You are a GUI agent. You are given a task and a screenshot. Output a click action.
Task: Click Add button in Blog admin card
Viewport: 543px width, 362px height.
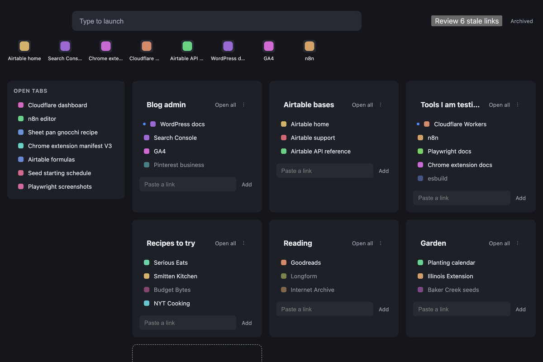pos(247,184)
